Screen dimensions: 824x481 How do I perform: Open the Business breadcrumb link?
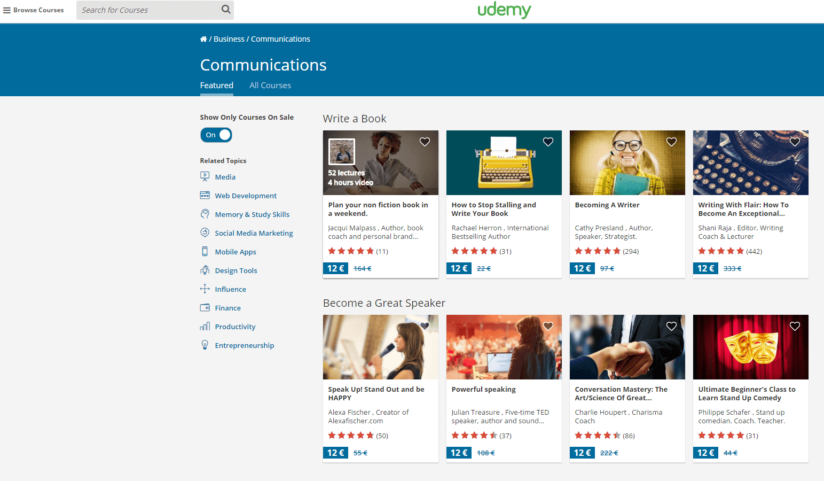coord(229,38)
